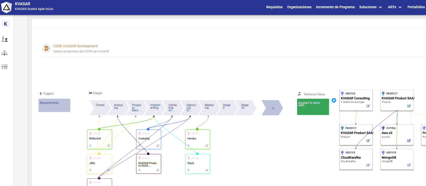This screenshot has height=186, width=426.
Task: Select the Program Back stage
Action: tap(136, 108)
